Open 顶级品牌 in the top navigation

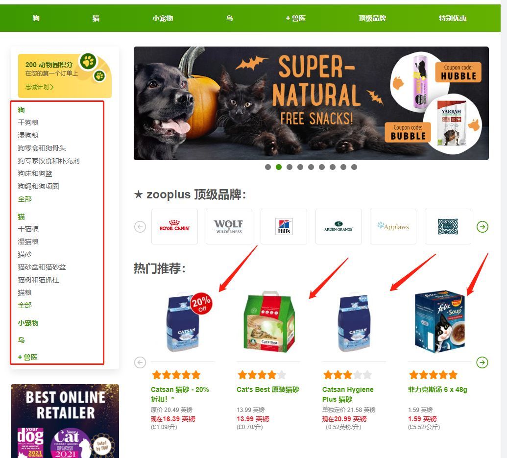point(372,18)
